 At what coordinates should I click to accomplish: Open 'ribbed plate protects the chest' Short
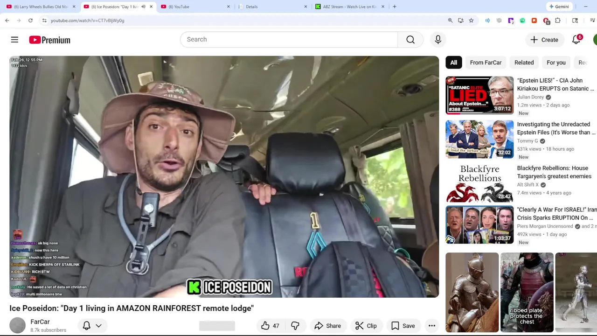[x=527, y=293]
